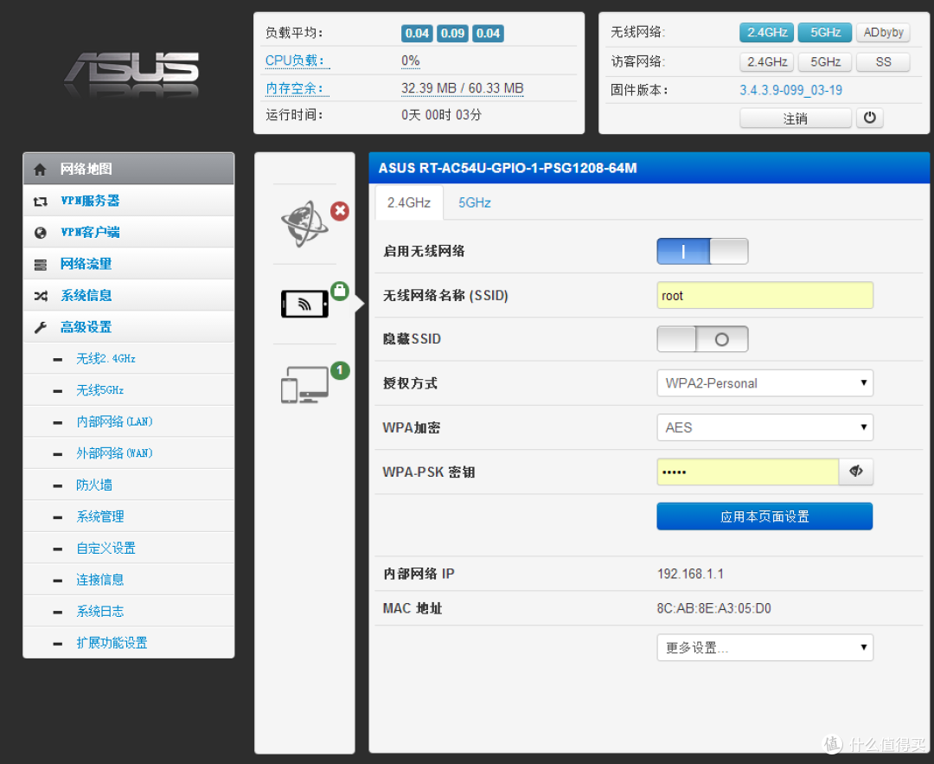Reveal password with the eye icon
The height and width of the screenshot is (764, 934).
pos(856,472)
